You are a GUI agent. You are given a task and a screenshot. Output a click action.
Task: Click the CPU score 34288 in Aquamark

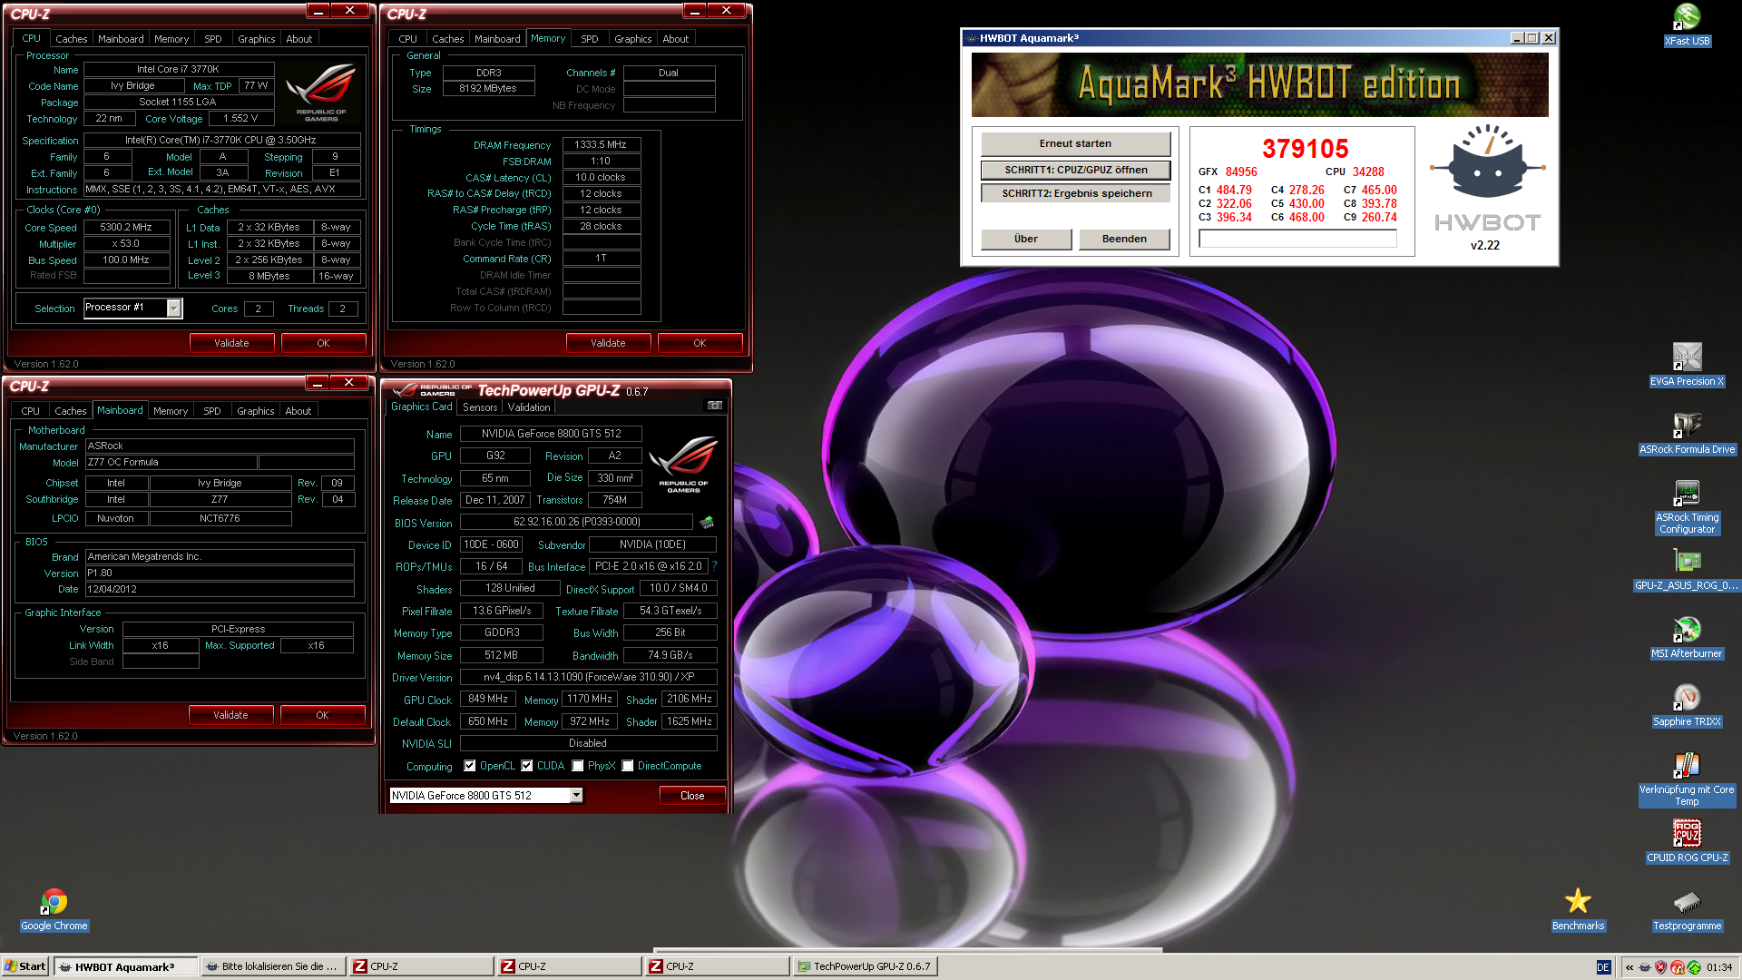click(x=1368, y=171)
